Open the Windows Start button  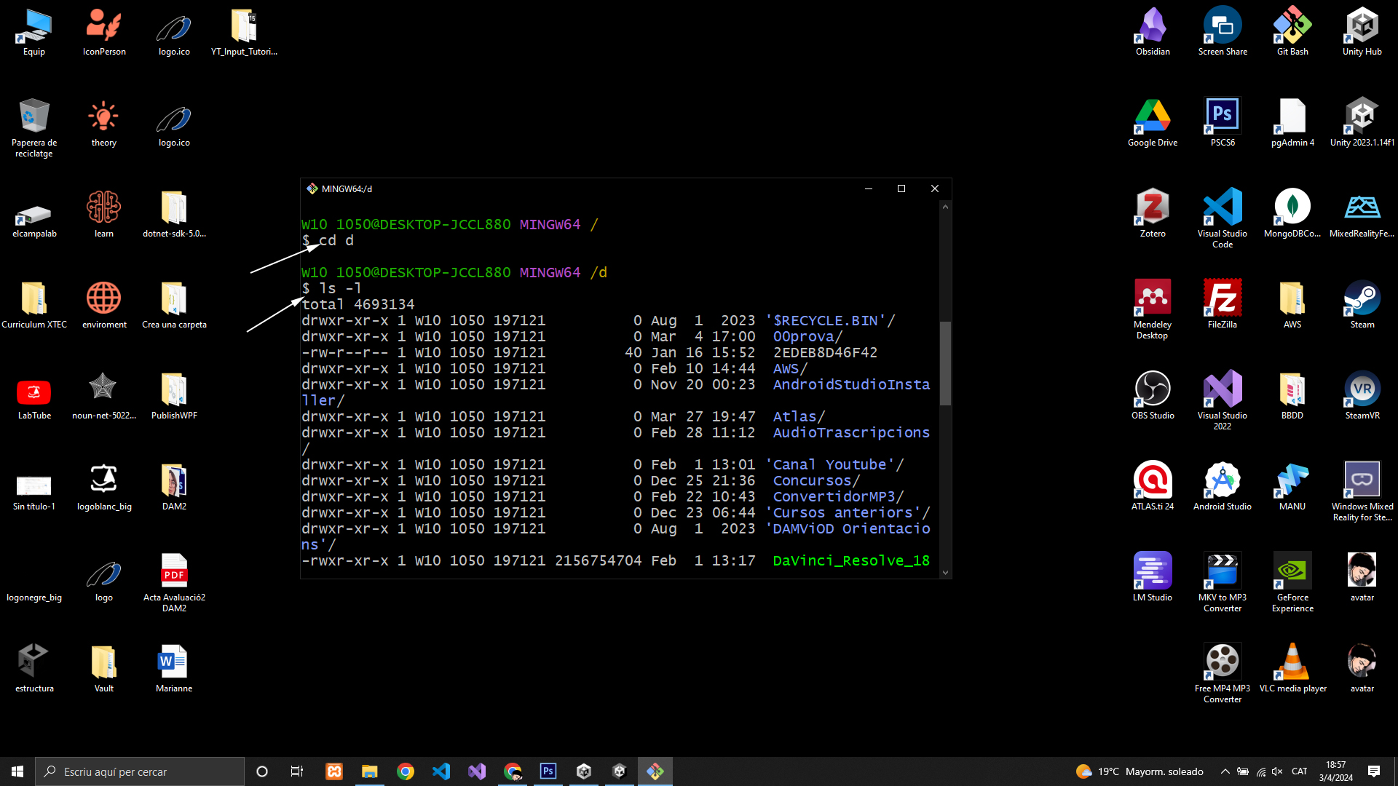[17, 771]
